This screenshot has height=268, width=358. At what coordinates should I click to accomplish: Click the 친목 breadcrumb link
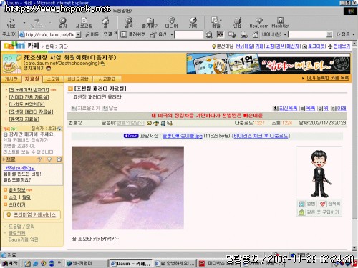pos(49,46)
